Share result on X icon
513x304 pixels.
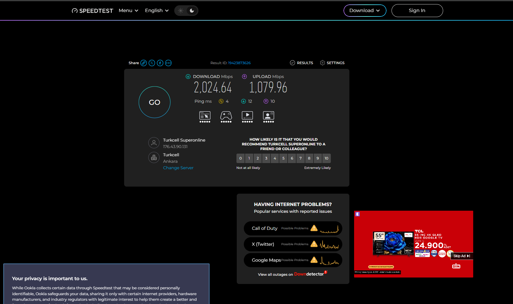coord(152,63)
